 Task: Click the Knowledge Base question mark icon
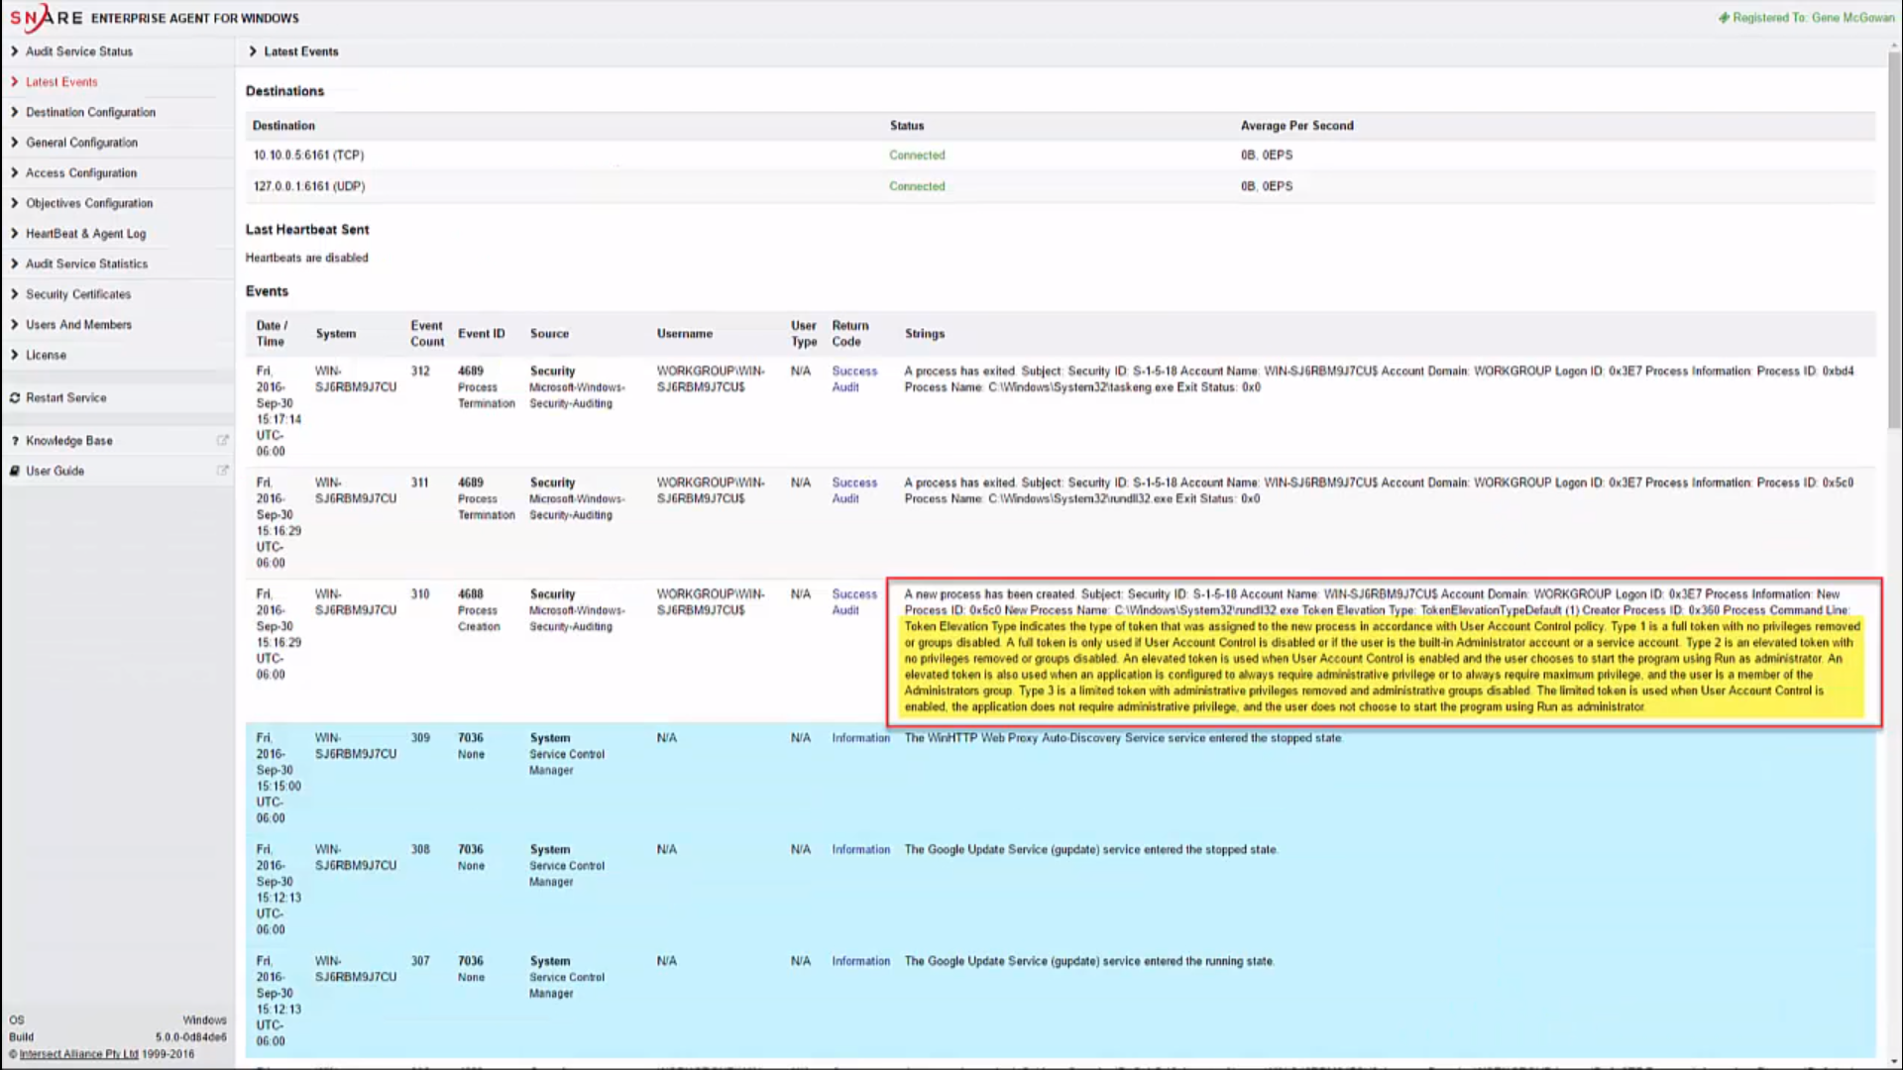pos(15,441)
